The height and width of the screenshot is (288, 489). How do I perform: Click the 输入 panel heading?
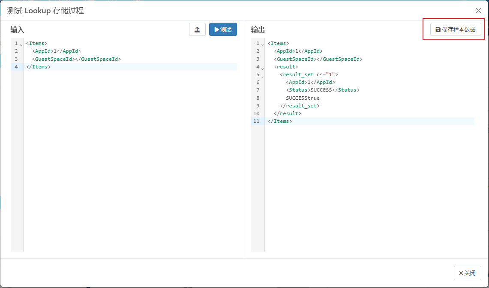coord(18,30)
